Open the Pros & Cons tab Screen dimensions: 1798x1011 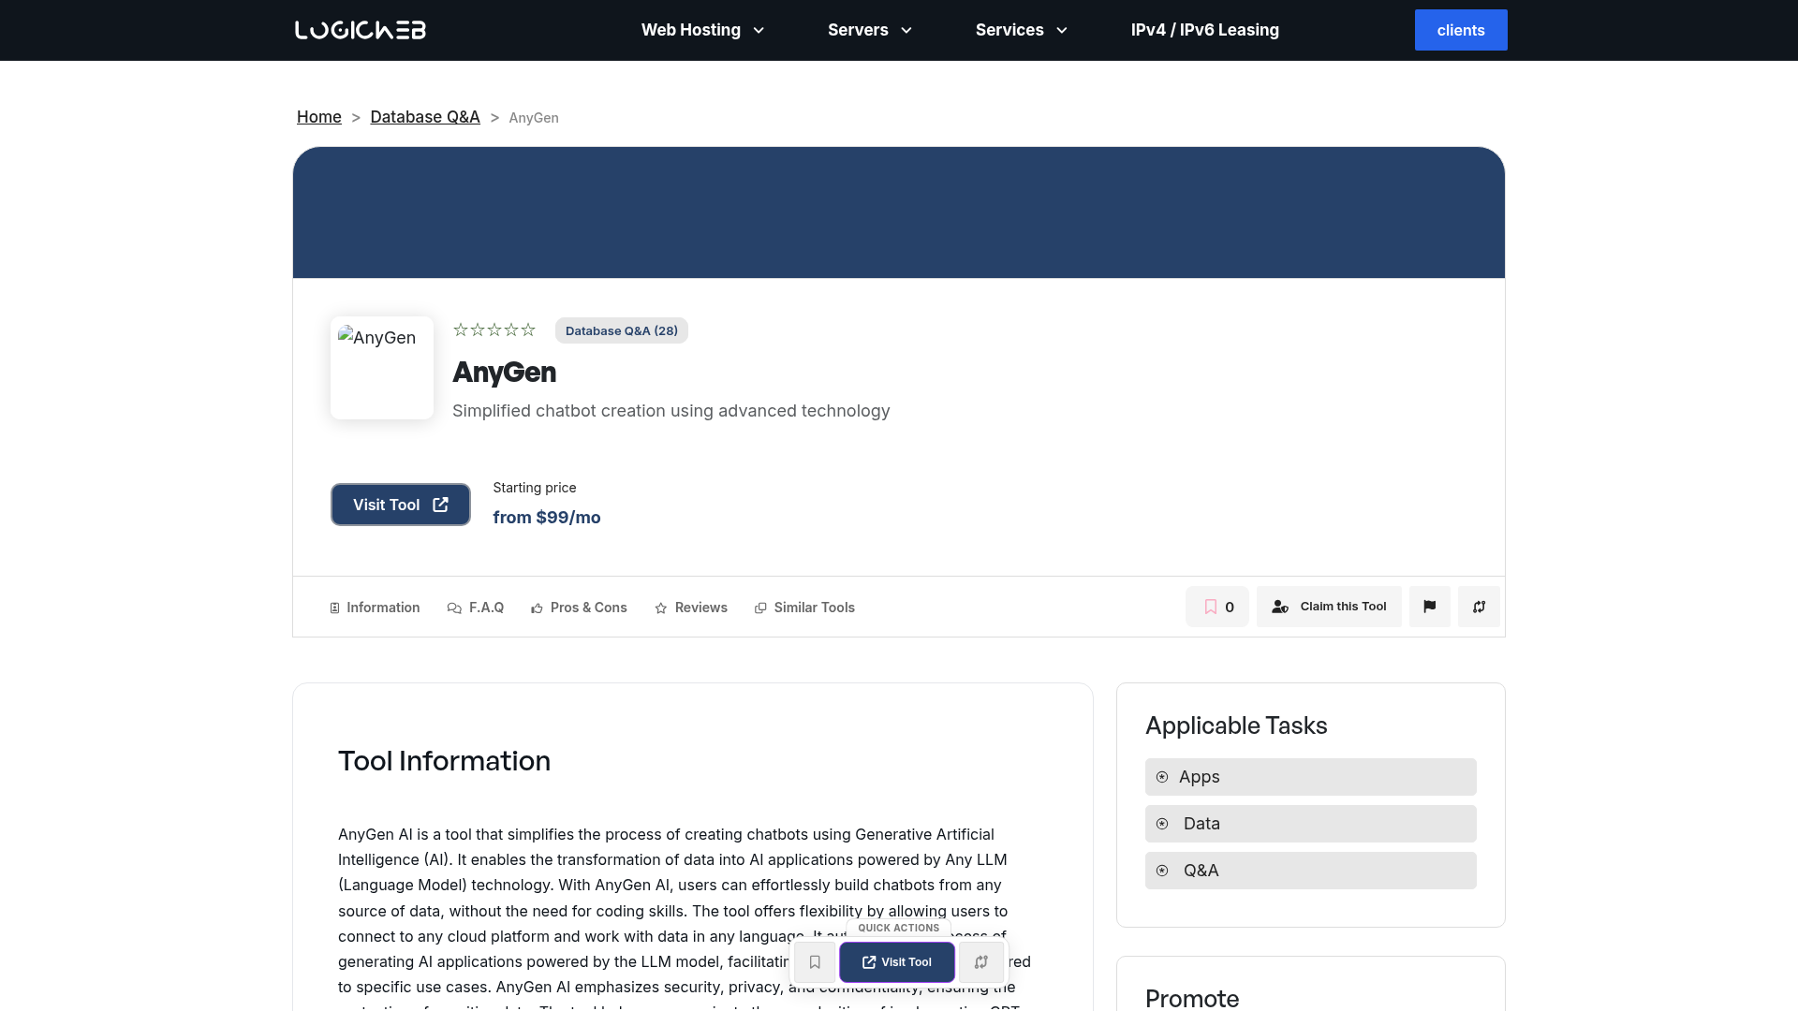[x=579, y=608]
